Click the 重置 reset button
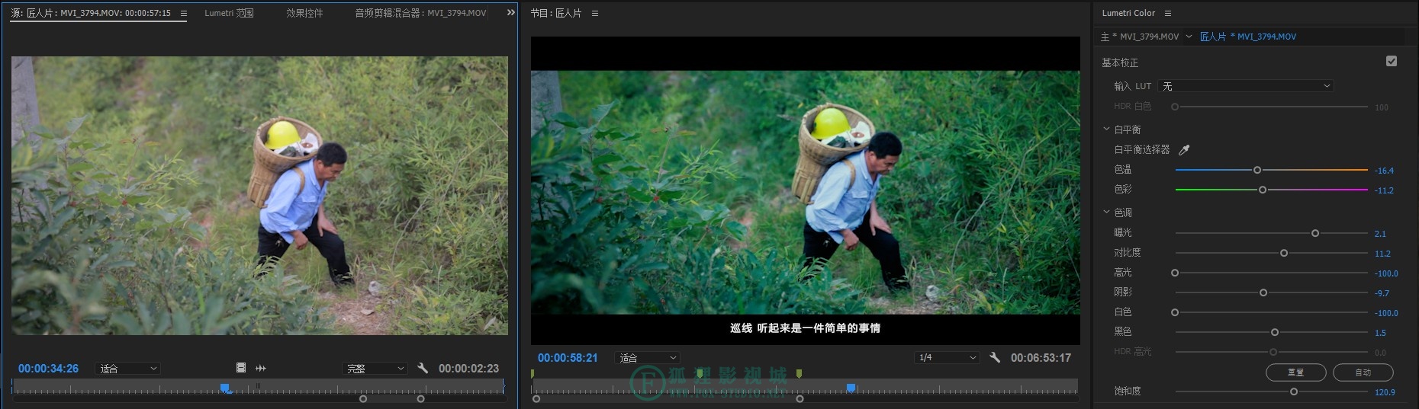1419x409 pixels. [x=1295, y=372]
